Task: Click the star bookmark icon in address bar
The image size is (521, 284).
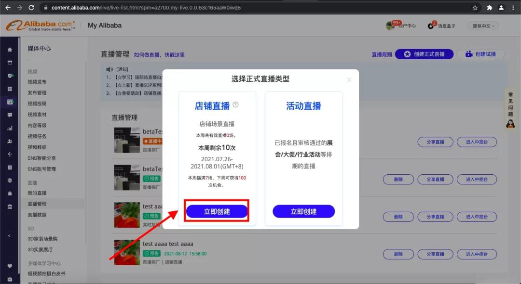Action: coord(475,8)
